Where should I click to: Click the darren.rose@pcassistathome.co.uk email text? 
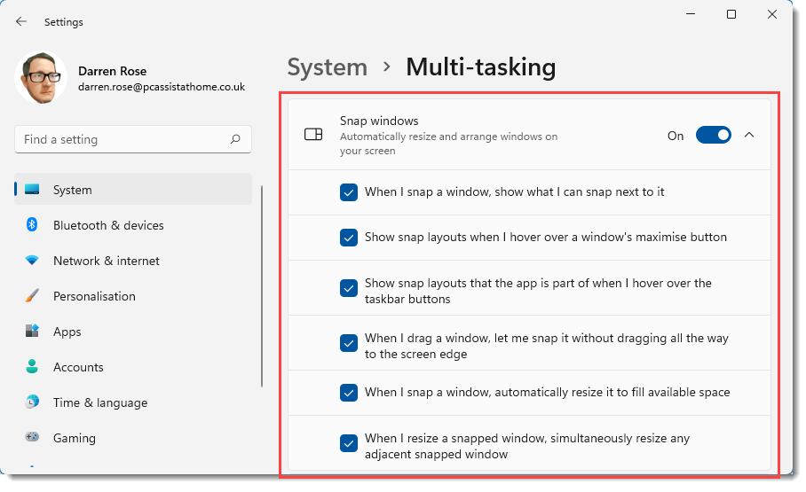tap(162, 87)
